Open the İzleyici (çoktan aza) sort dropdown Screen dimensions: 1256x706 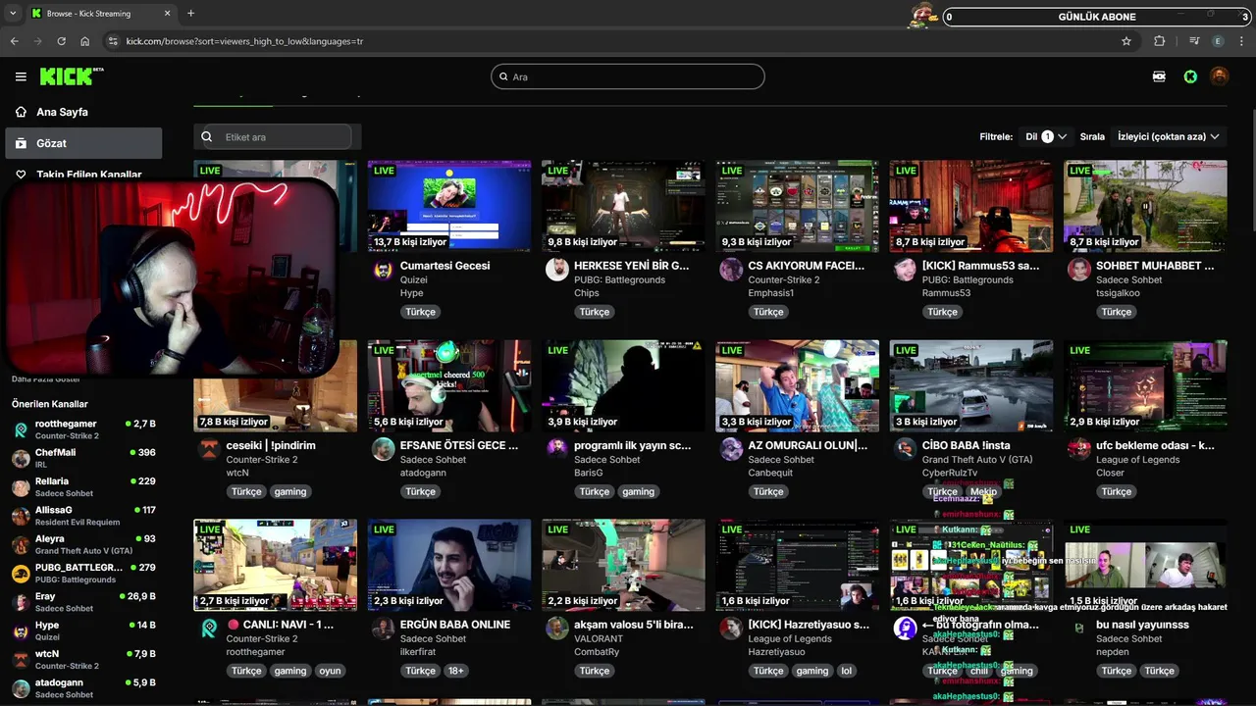[x=1169, y=136]
